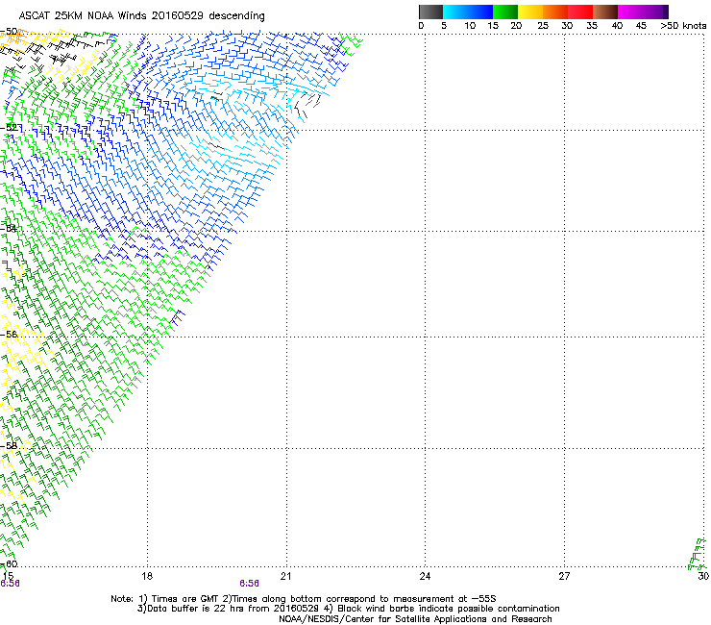The width and height of the screenshot is (711, 625).
Task: Click the gray 0–5 knots color bar segment
Action: [x=430, y=12]
